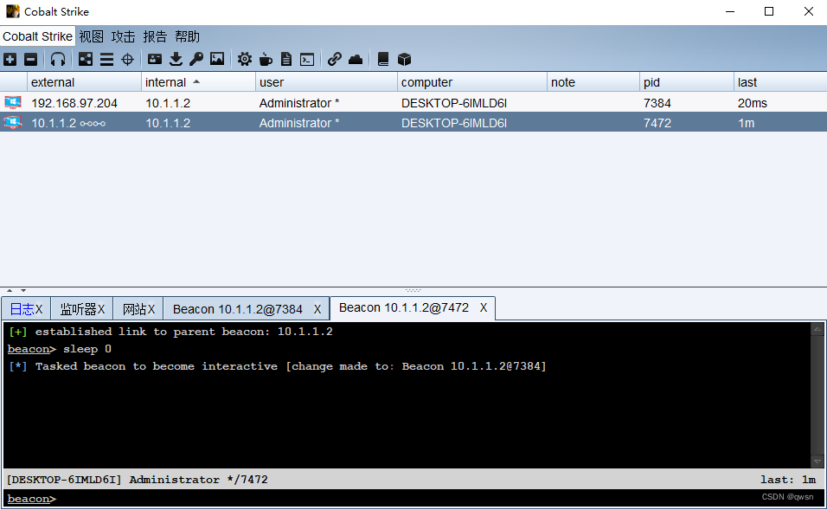
Task: Click the Cobalt Strike title bar app icon
Action: pyautogui.click(x=13, y=11)
